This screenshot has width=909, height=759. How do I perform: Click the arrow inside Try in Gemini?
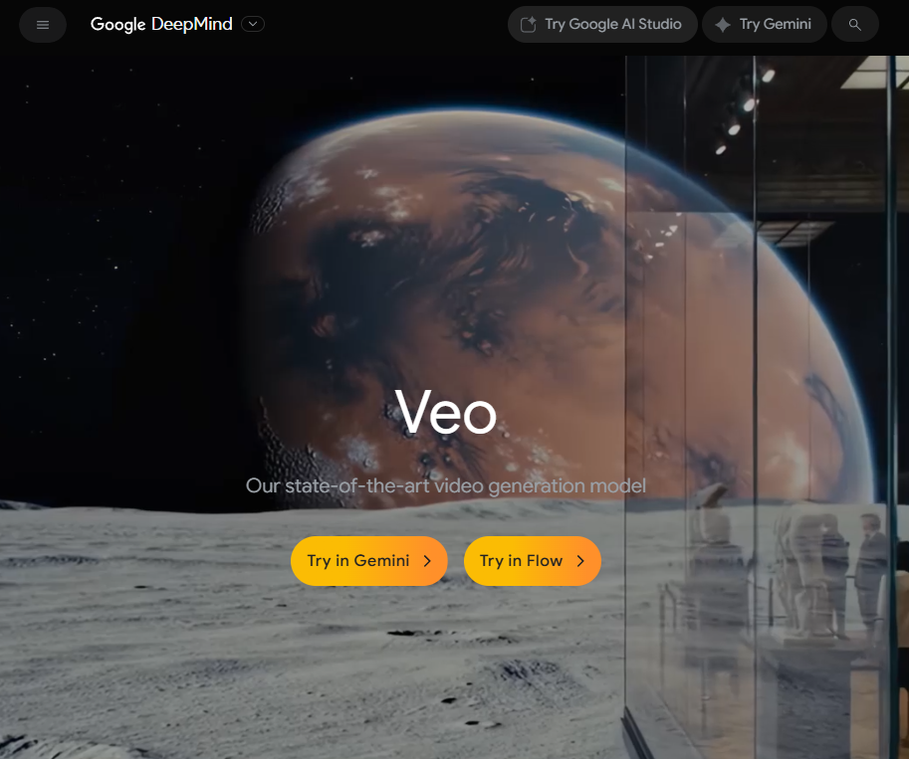[427, 561]
